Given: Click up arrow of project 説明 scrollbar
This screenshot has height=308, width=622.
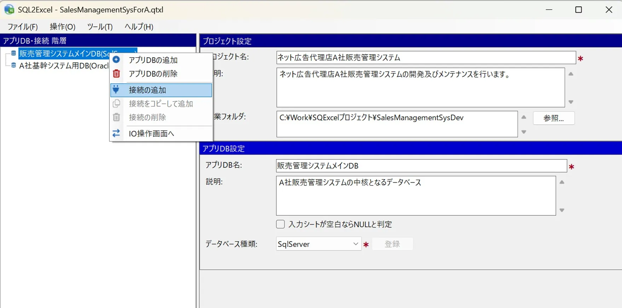Looking at the screenshot, I should click(571, 74).
